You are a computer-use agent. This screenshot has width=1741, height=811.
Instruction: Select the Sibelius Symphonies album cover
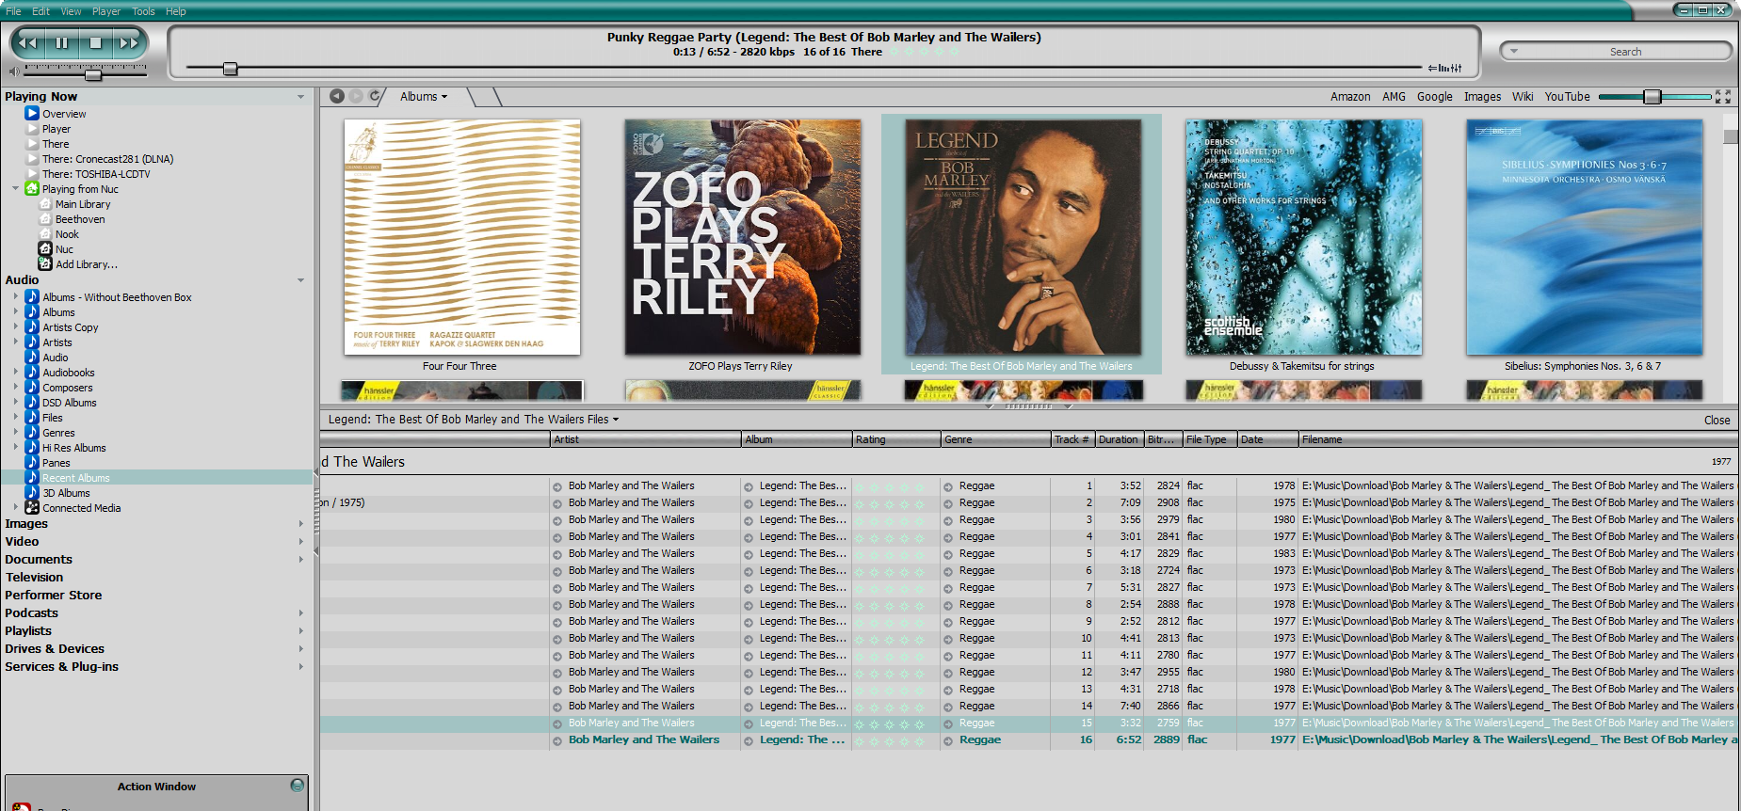pyautogui.click(x=1584, y=237)
